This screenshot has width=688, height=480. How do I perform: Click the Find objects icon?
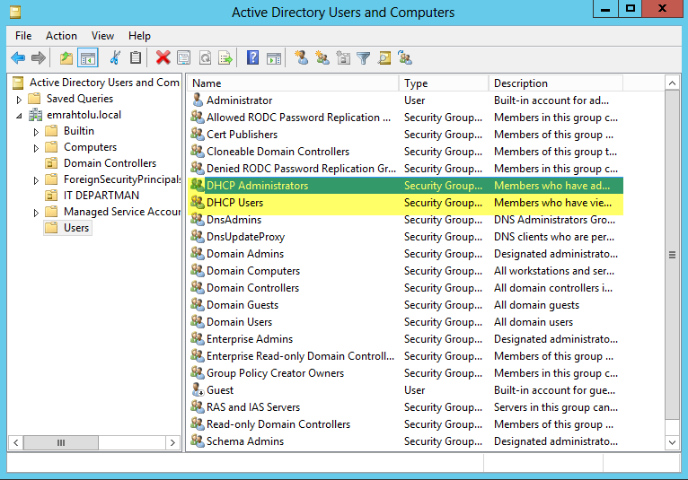(x=384, y=57)
